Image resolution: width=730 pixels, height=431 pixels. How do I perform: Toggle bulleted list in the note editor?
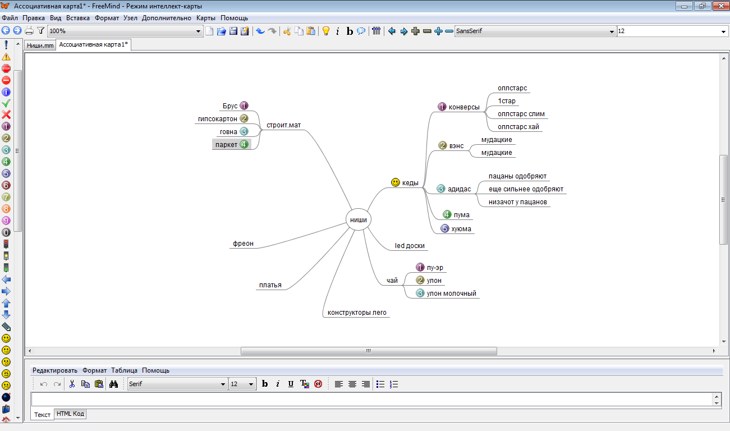[x=380, y=384]
